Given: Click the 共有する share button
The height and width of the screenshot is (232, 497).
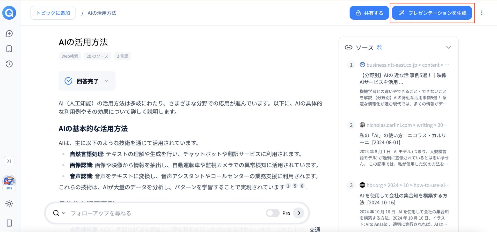Looking at the screenshot, I should point(369,13).
